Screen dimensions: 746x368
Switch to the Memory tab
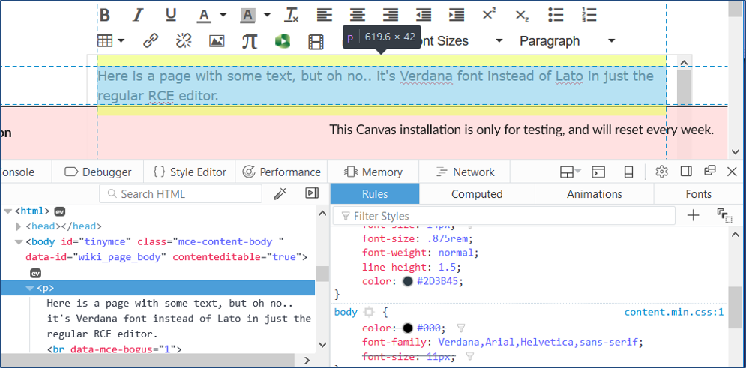[x=373, y=172]
